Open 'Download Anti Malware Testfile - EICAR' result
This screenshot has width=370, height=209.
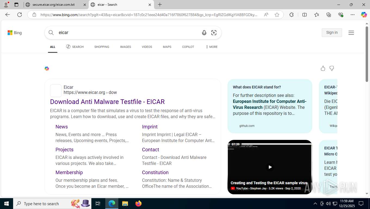tap(107, 102)
